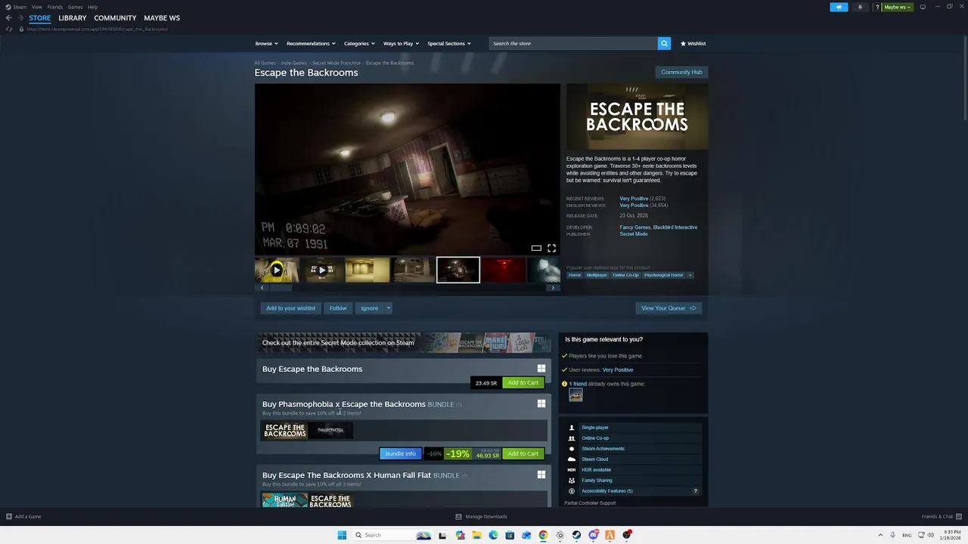Click the friend avatar who owns this game

pyautogui.click(x=576, y=394)
